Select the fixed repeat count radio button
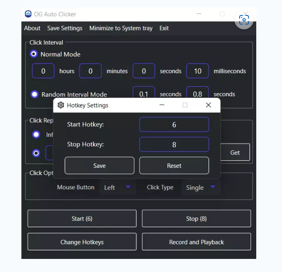Image resolution: width=282 pixels, height=272 pixels. tap(36, 153)
